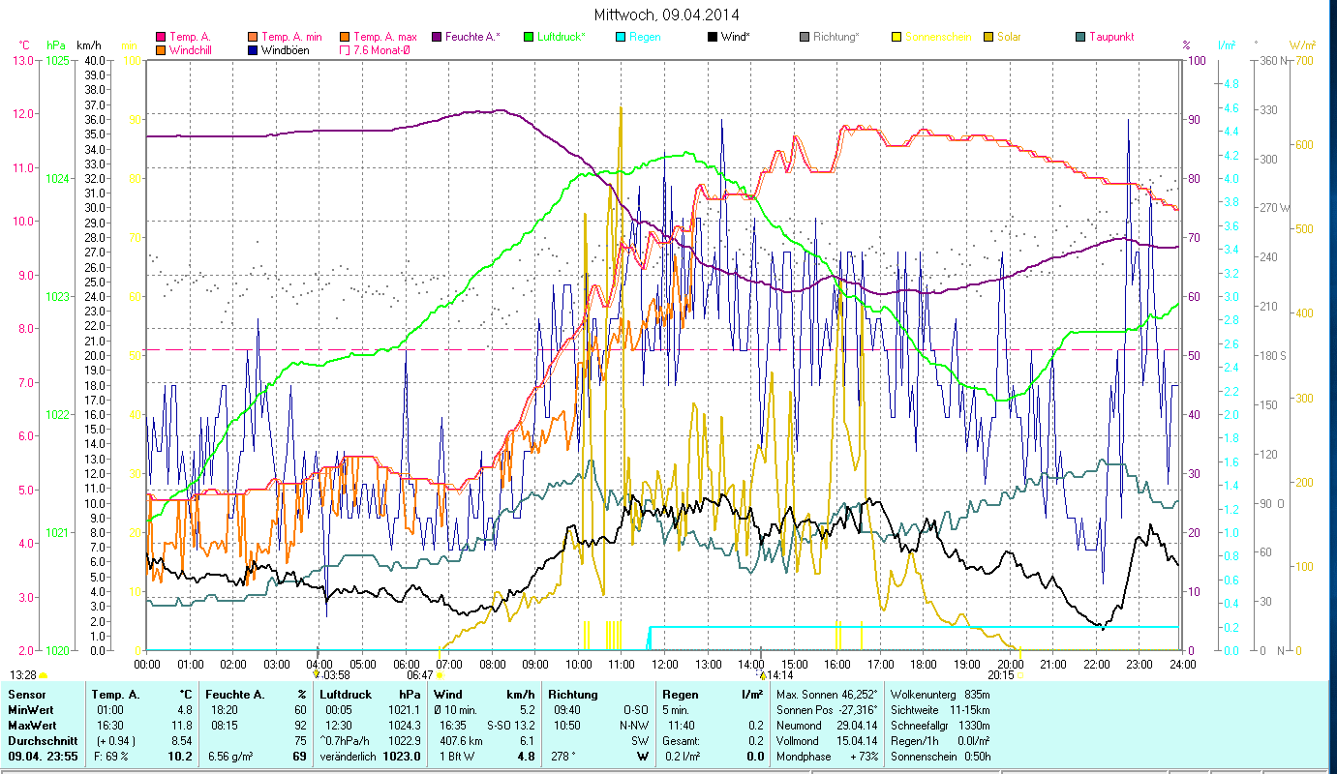Click the Regen legend label in the legend
This screenshot has height=774, width=1337.
[x=646, y=37]
